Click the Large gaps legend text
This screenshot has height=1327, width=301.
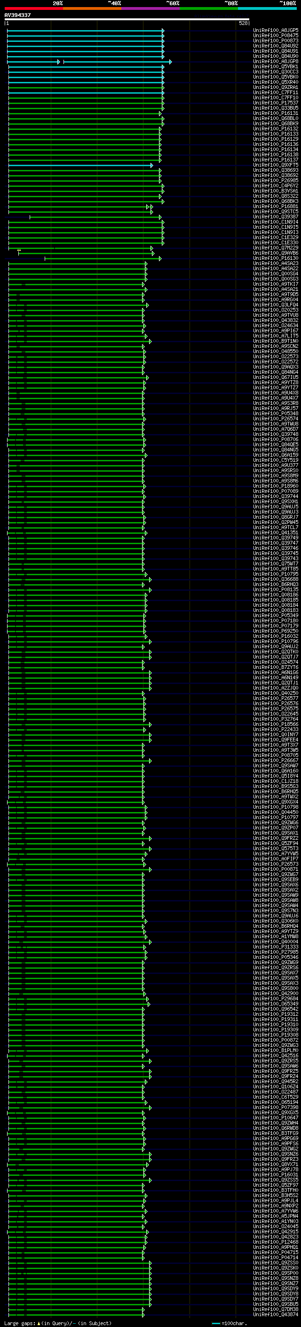pyautogui.click(x=58, y=1323)
